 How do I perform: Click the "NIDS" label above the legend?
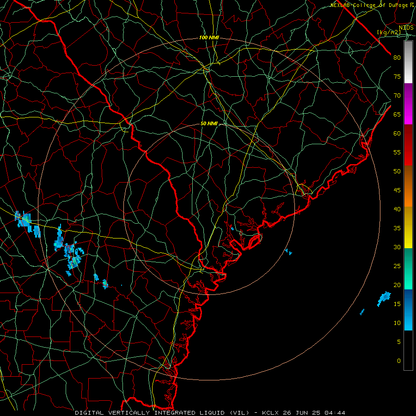[406, 28]
